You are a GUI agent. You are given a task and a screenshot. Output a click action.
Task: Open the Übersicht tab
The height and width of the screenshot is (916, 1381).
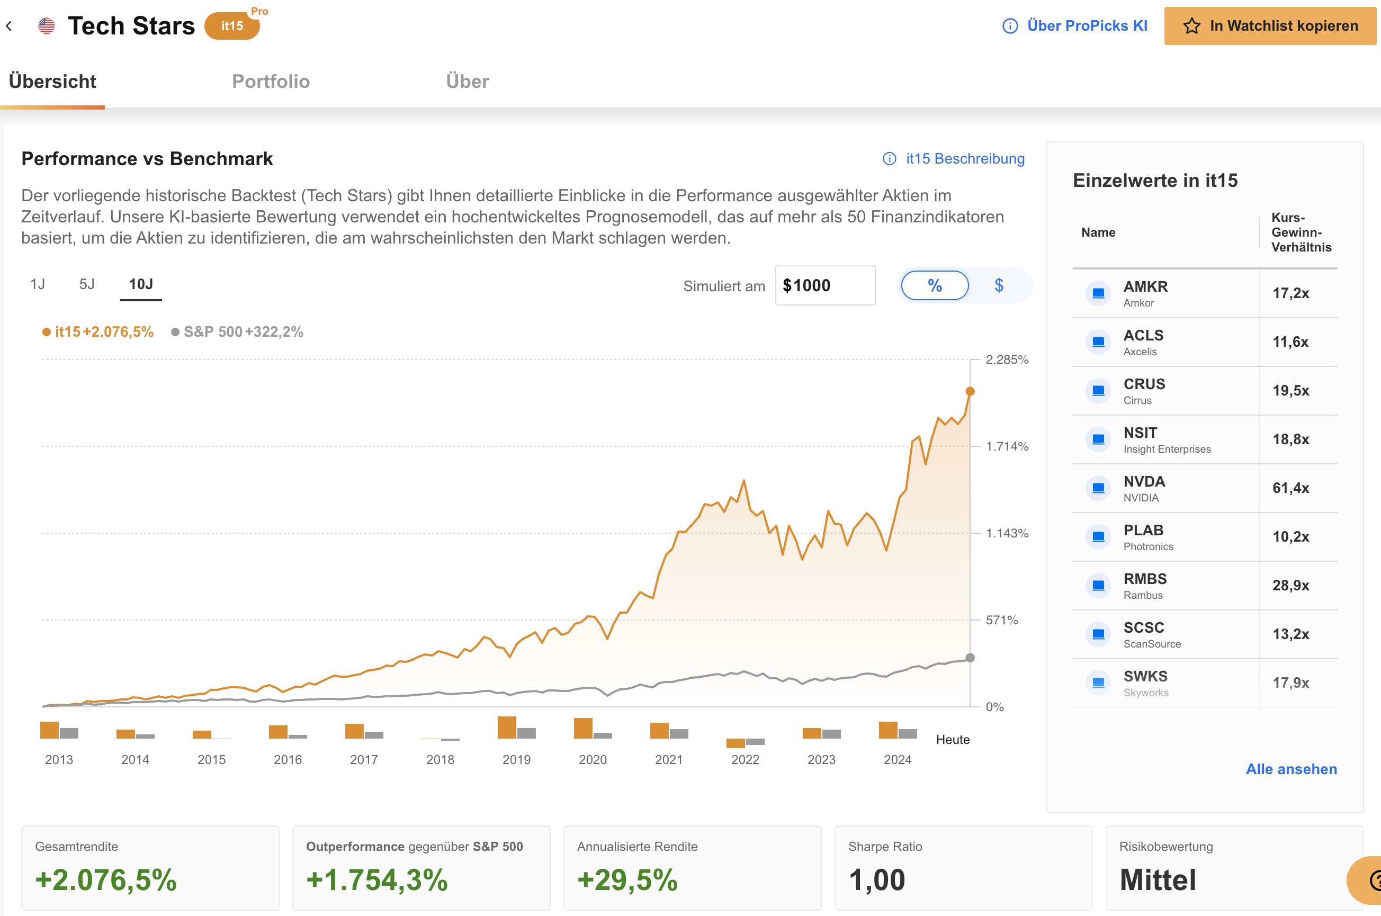tap(52, 81)
